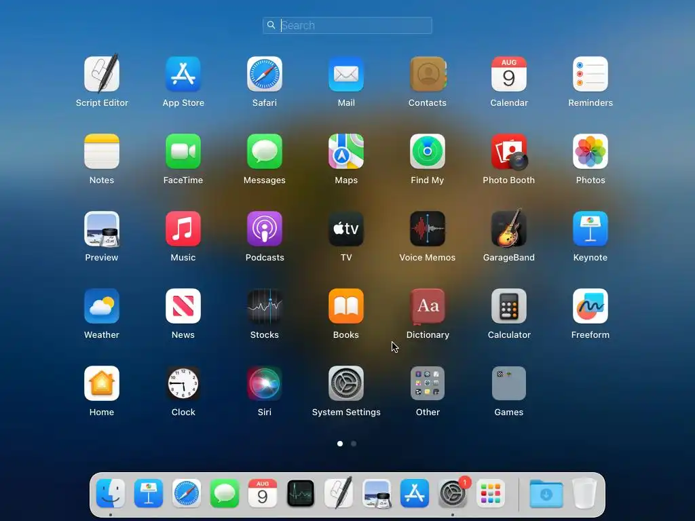The height and width of the screenshot is (521, 695).
Task: Open Messages in the Launchpad grid
Action: coord(265,151)
